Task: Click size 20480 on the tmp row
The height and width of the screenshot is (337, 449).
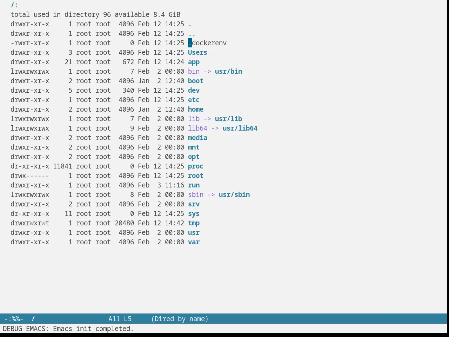Action: coord(124,223)
